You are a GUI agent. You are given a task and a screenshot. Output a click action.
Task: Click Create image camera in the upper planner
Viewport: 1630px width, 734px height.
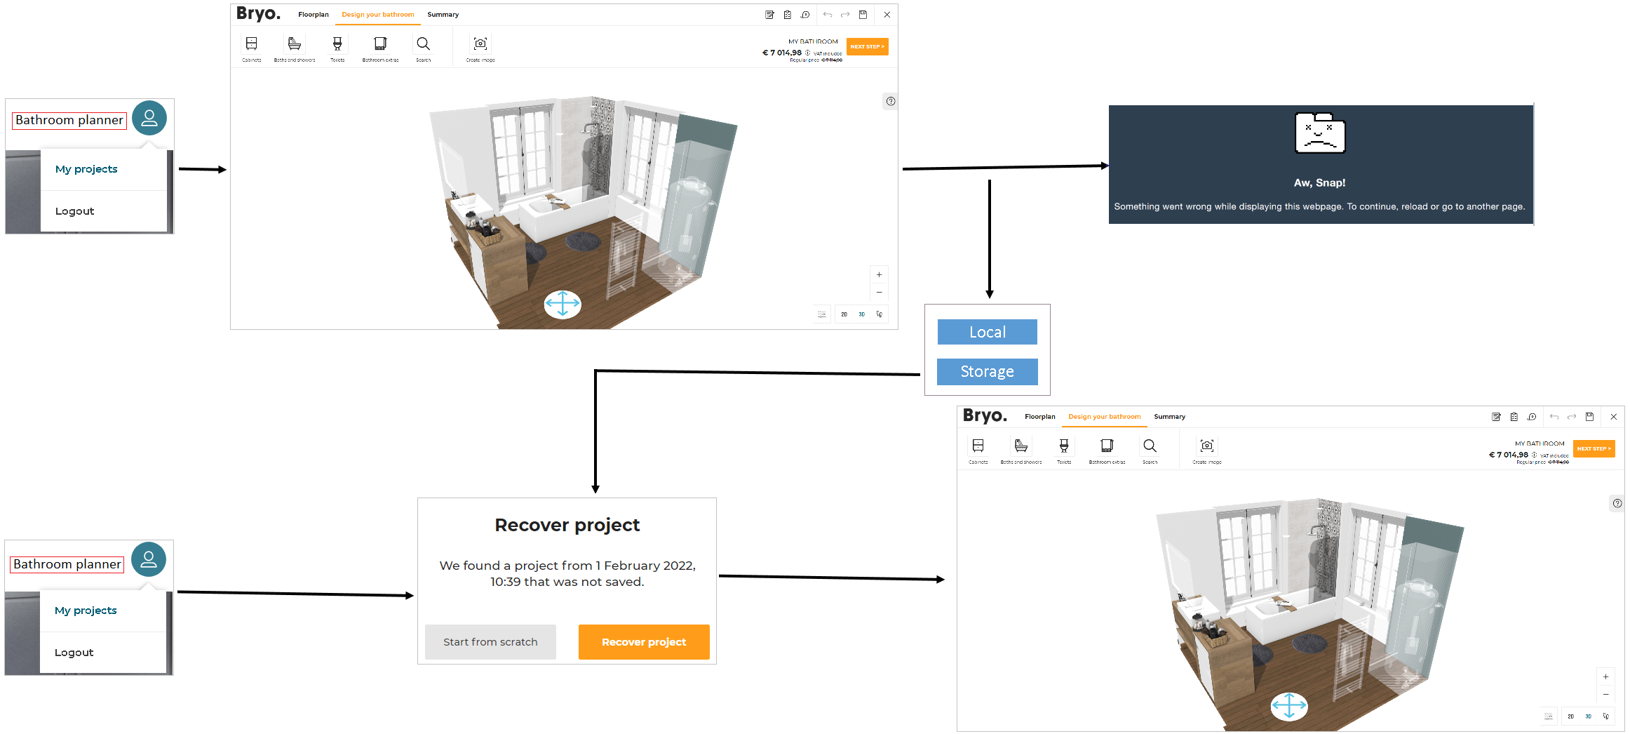tap(480, 44)
